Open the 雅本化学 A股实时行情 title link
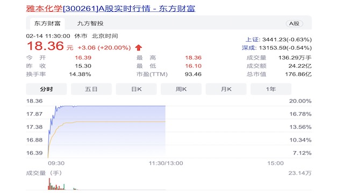Image resolution: width=344 pixels, height=193 pixels. tap(111, 9)
